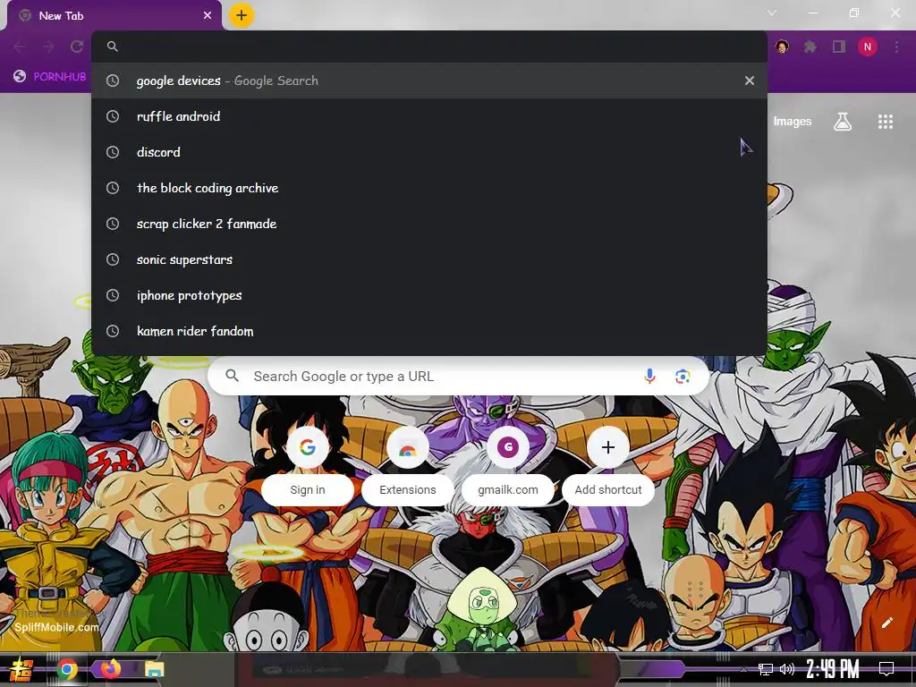Open the bookmark in the bookmarks bar

(x=50, y=76)
